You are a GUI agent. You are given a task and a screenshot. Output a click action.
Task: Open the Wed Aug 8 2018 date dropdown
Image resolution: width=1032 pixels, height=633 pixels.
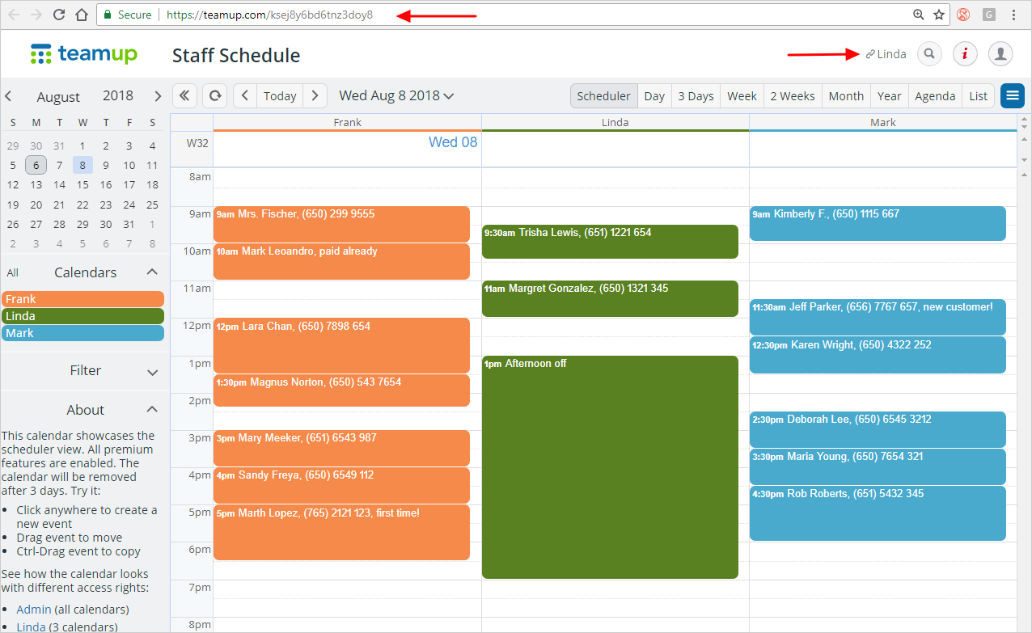pos(396,95)
